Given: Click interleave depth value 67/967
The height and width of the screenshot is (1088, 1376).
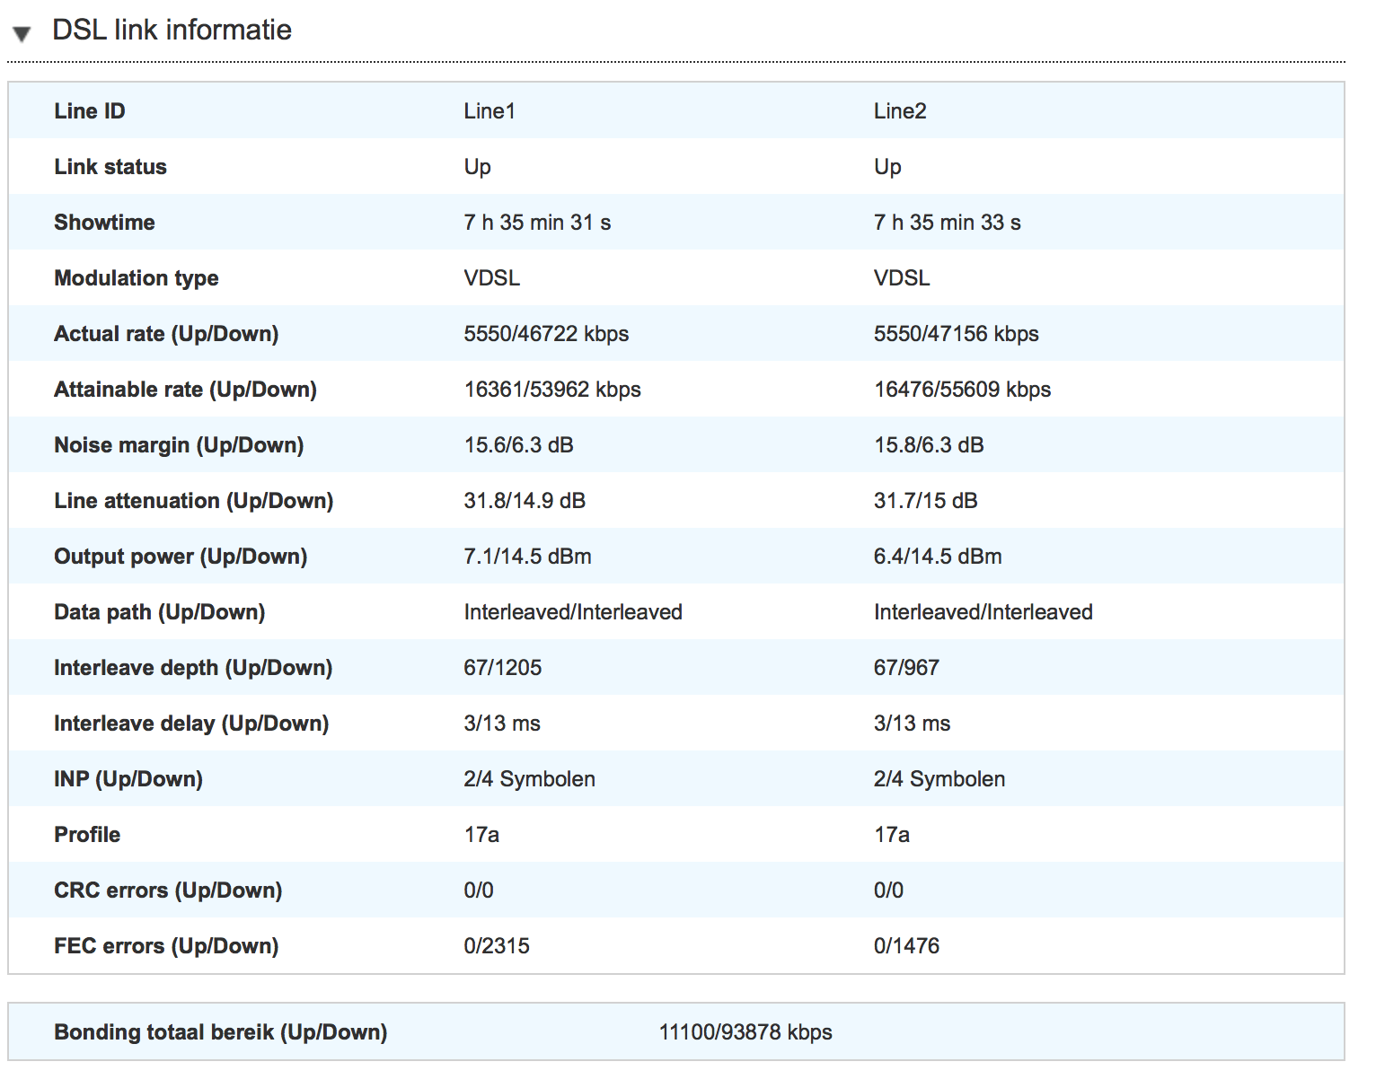Looking at the screenshot, I should point(906,668).
